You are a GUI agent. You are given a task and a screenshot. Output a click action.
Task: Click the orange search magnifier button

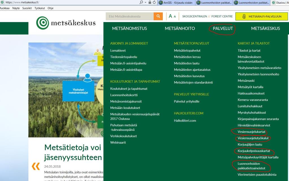(x=158, y=16)
